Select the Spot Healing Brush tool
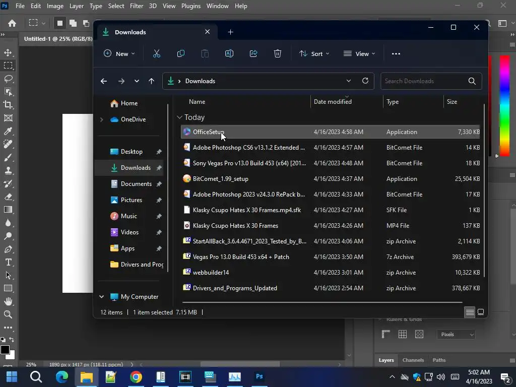Image resolution: width=516 pixels, height=387 pixels. 8,144
